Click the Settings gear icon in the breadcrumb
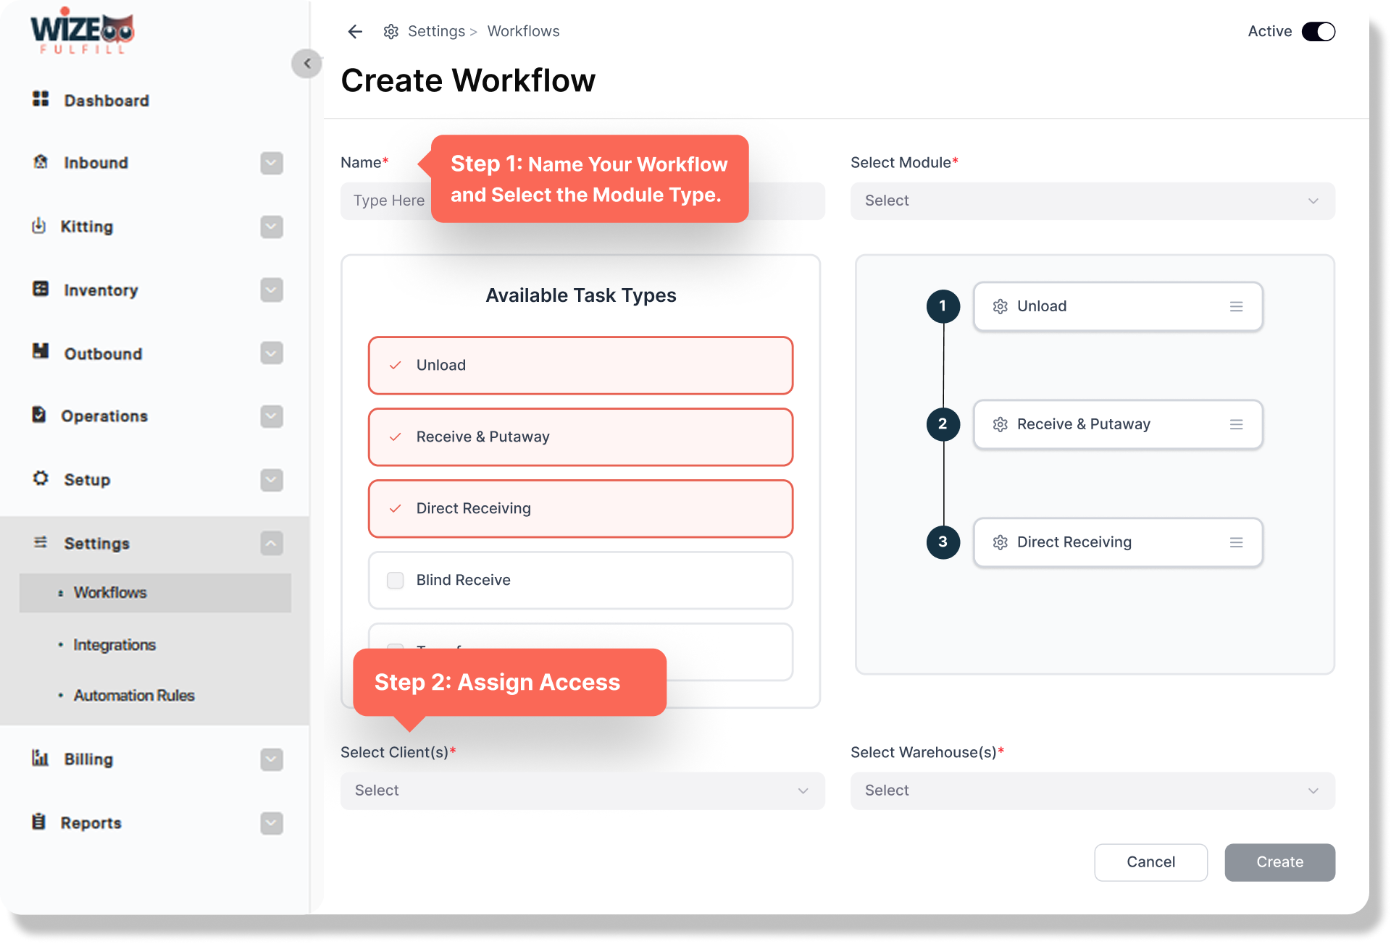Screen dimensions: 1391x944 coord(391,32)
